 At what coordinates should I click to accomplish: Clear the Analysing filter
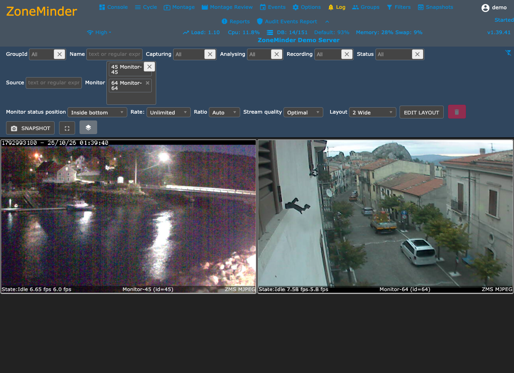(x=277, y=54)
